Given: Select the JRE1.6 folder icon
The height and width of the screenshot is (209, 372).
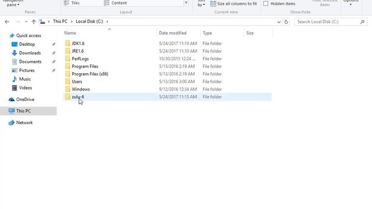Looking at the screenshot, I should [67, 51].
